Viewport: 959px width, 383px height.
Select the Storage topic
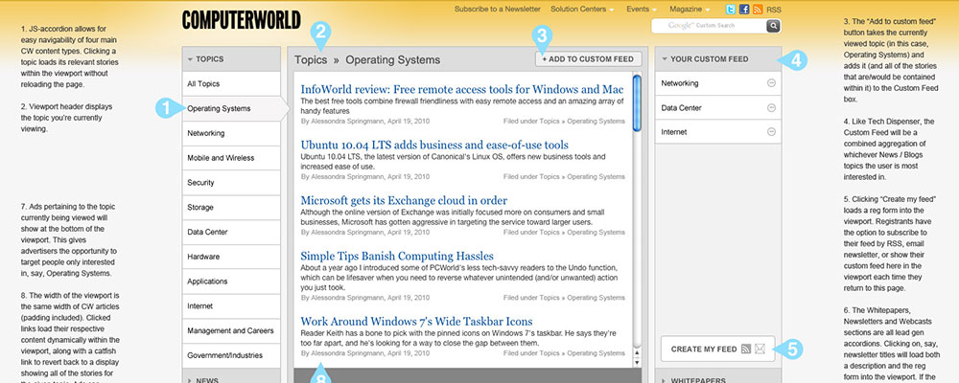click(x=231, y=207)
